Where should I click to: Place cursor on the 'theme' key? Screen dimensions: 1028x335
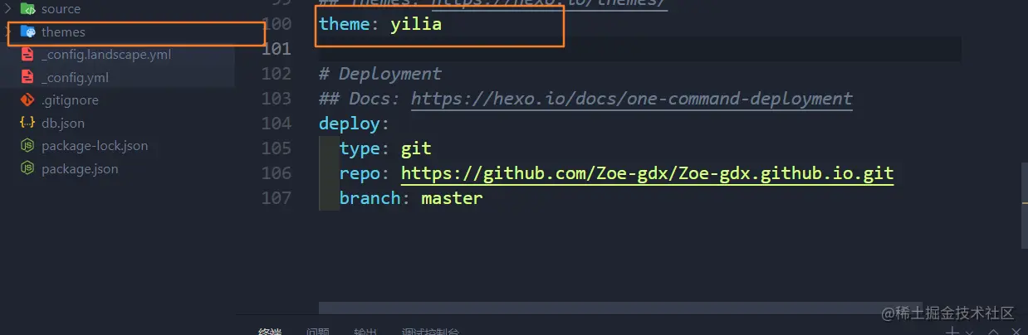pyautogui.click(x=344, y=24)
